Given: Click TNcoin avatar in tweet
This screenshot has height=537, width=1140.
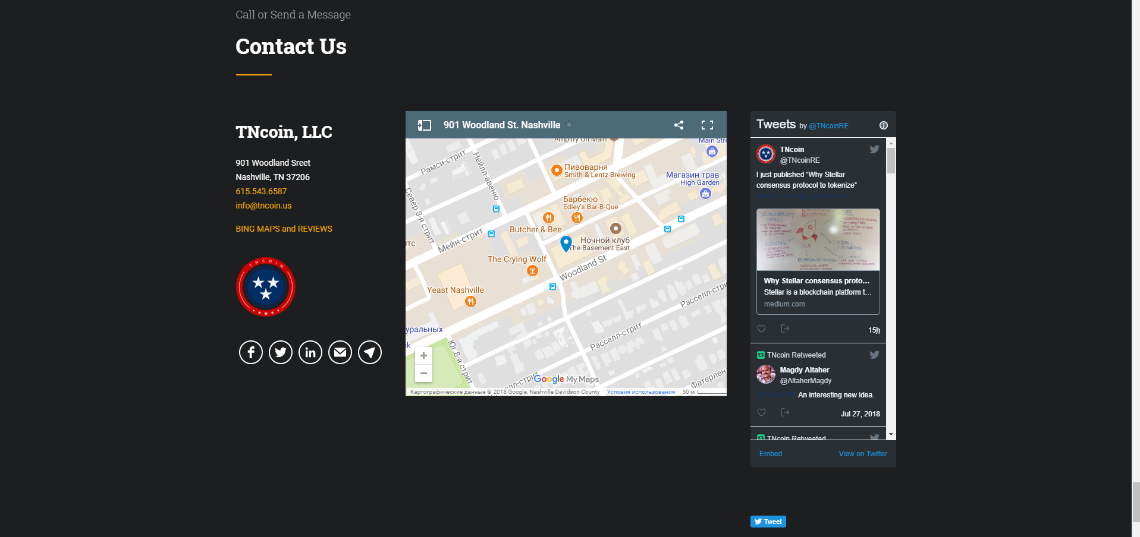Looking at the screenshot, I should [x=766, y=154].
